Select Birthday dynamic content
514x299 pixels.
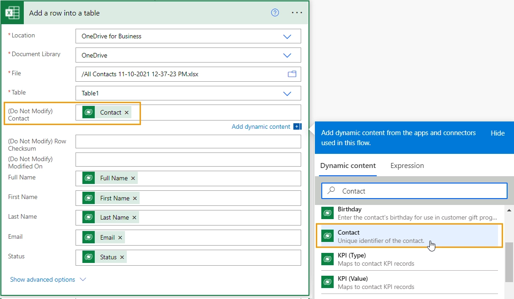(x=410, y=213)
